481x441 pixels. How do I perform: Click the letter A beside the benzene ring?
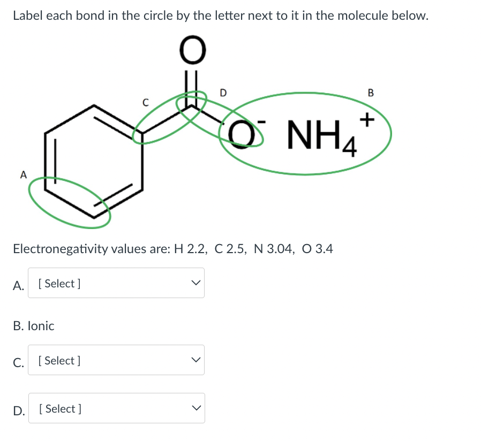(24, 174)
